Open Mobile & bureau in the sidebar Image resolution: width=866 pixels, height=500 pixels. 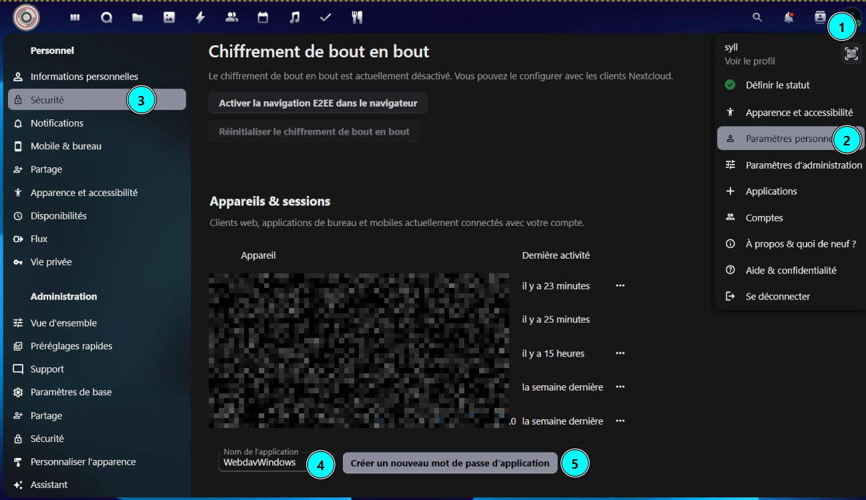pos(66,146)
